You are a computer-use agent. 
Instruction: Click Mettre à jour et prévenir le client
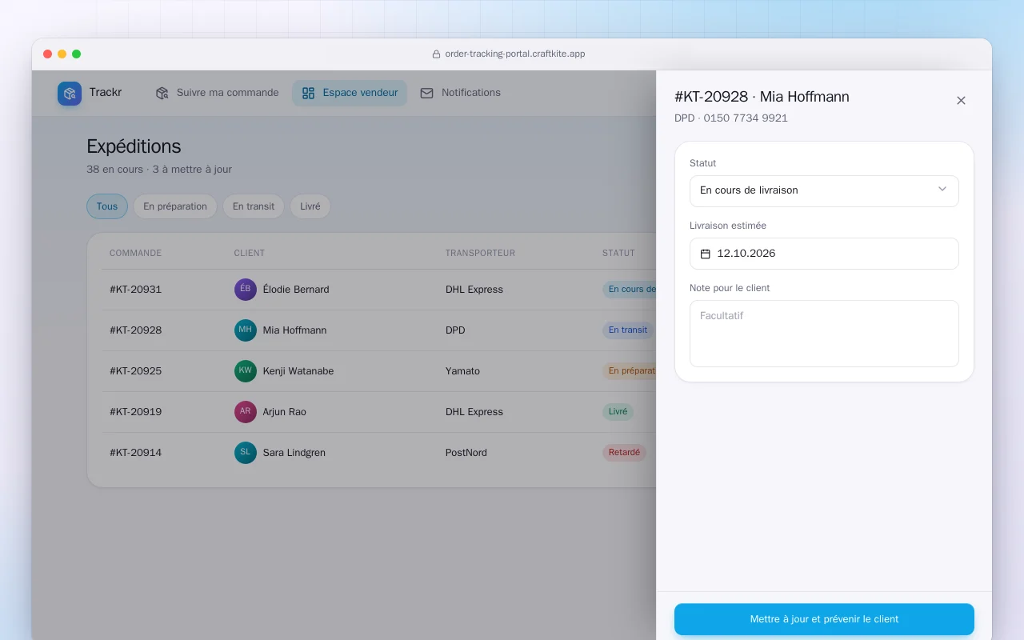coord(824,619)
